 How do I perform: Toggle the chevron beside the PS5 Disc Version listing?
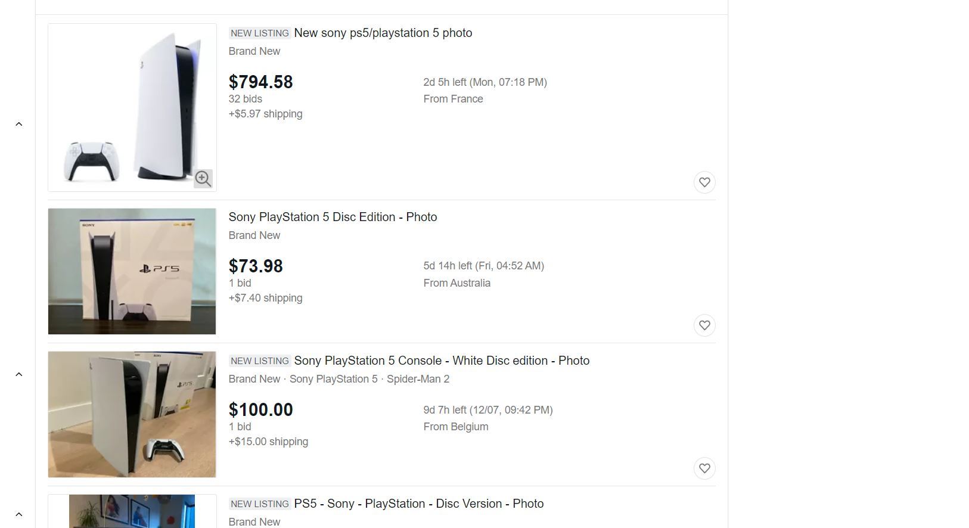(19, 514)
